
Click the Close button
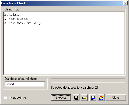[x=116, y=97]
